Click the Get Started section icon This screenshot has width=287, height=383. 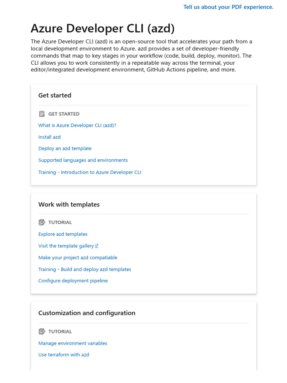coord(42,114)
